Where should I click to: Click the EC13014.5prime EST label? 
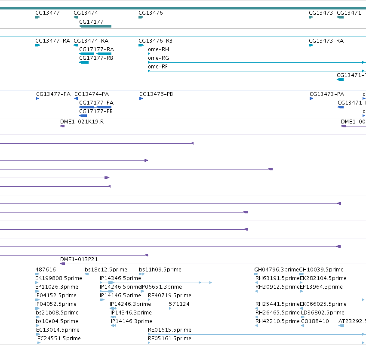point(58,330)
